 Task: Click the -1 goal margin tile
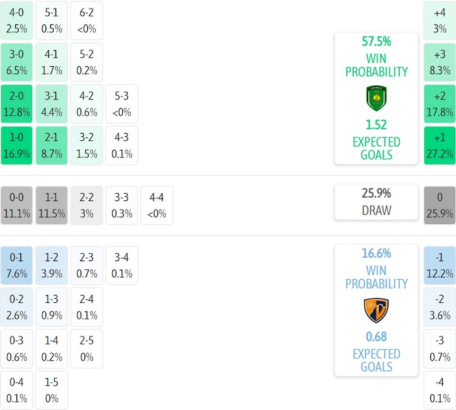(x=439, y=265)
